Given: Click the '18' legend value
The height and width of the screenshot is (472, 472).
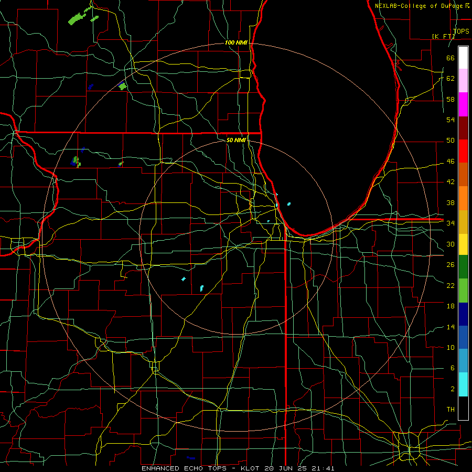Looking at the screenshot, I should coord(450,306).
